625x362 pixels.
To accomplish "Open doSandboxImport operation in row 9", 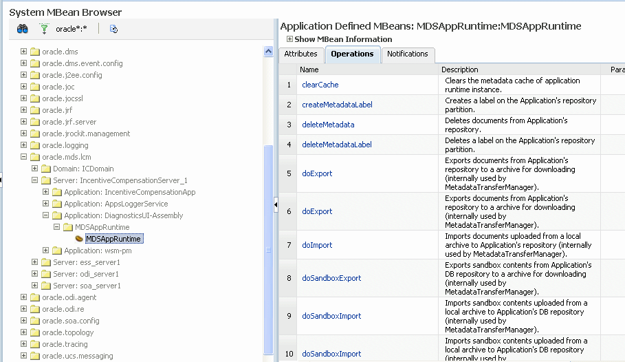I will (x=331, y=316).
